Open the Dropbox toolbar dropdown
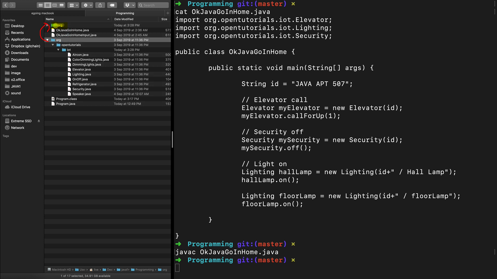Image resolution: width=497 pixels, height=279 pixels. tap(129, 5)
